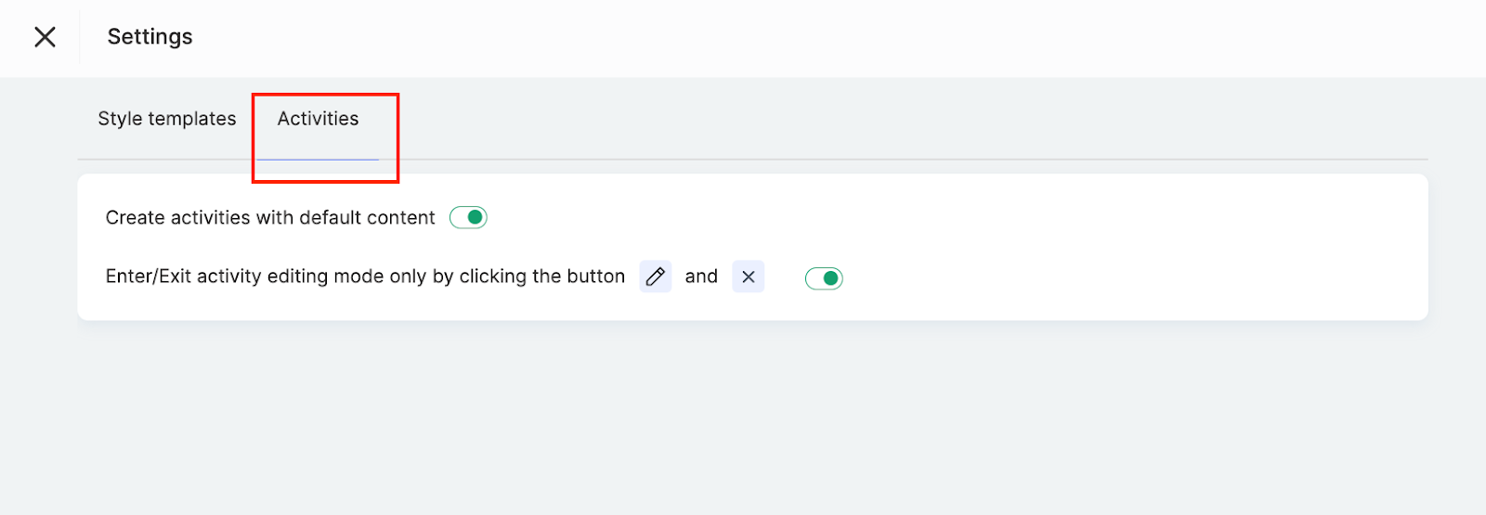Image resolution: width=1486 pixels, height=515 pixels.
Task: Click the 'Create activities with default content' label
Action: click(x=270, y=218)
